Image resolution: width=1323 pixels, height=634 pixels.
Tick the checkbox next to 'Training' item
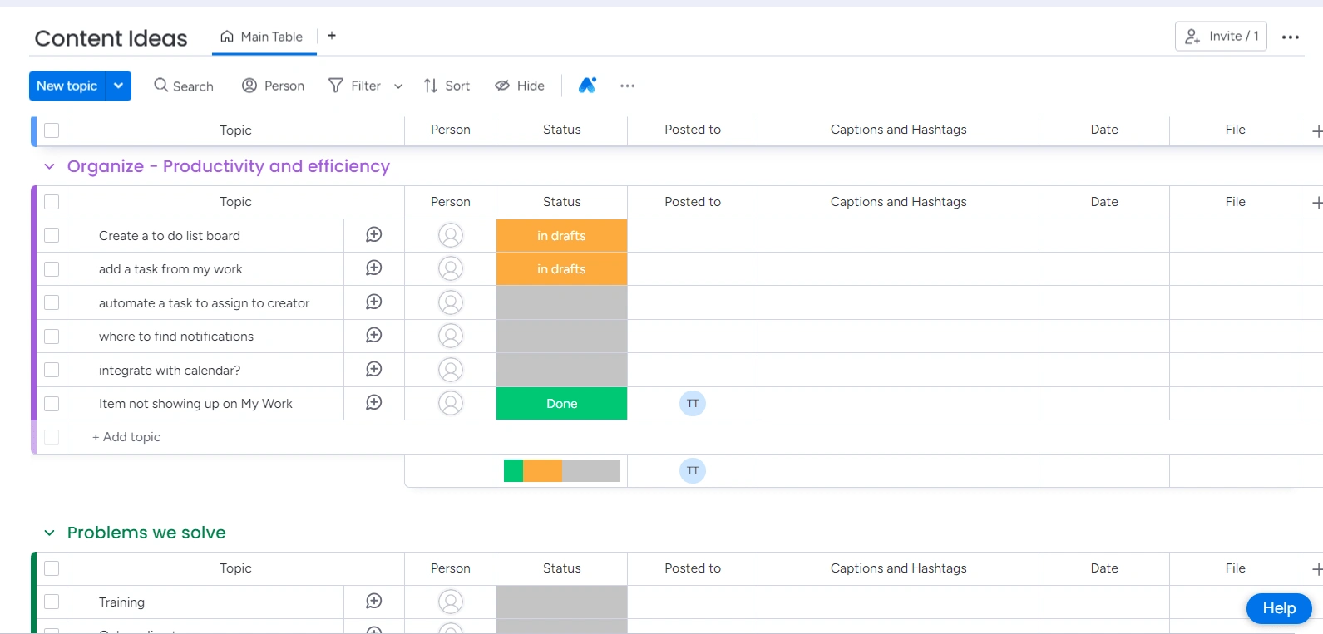tap(52, 602)
